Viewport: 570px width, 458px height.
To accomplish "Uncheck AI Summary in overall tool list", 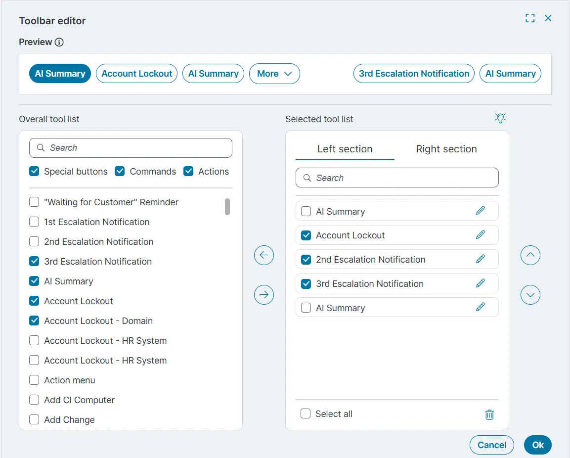I will tap(34, 281).
